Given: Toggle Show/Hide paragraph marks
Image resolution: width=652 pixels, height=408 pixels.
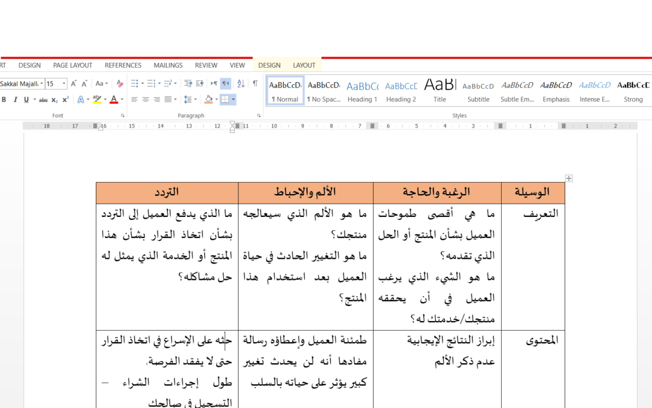Looking at the screenshot, I should point(255,83).
